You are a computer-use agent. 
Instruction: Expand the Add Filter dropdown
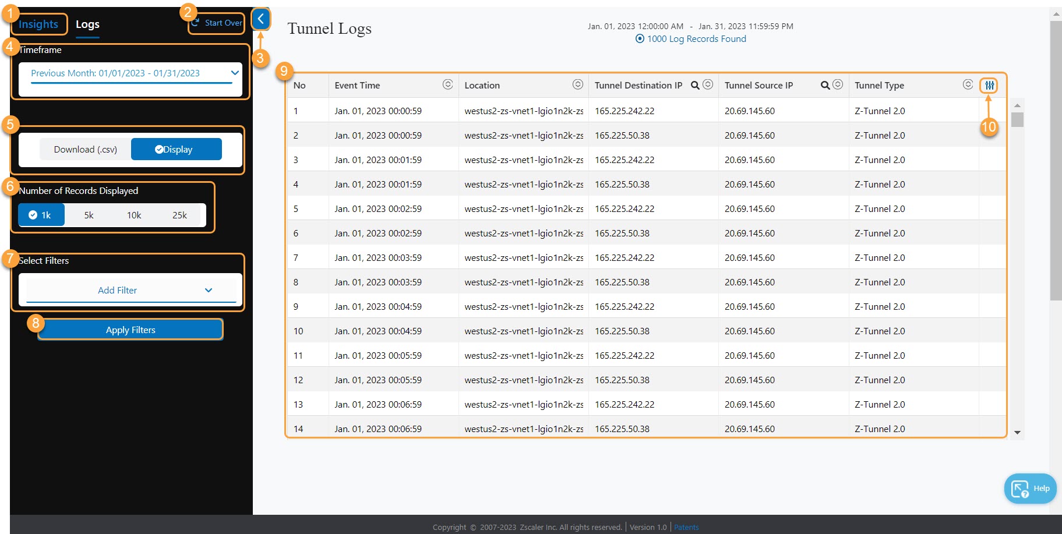click(x=130, y=289)
